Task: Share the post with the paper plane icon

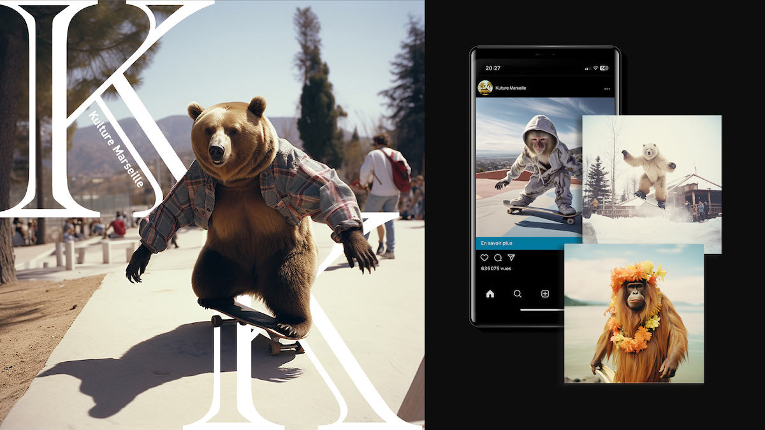Action: click(511, 258)
